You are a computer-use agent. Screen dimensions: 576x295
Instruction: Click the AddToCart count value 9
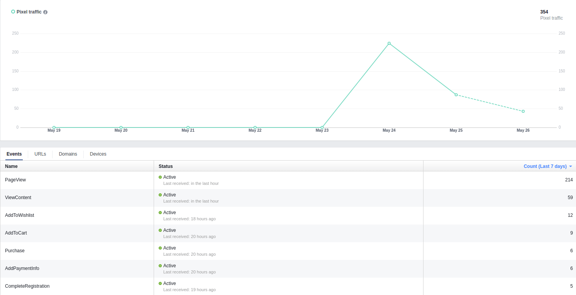(x=571, y=233)
